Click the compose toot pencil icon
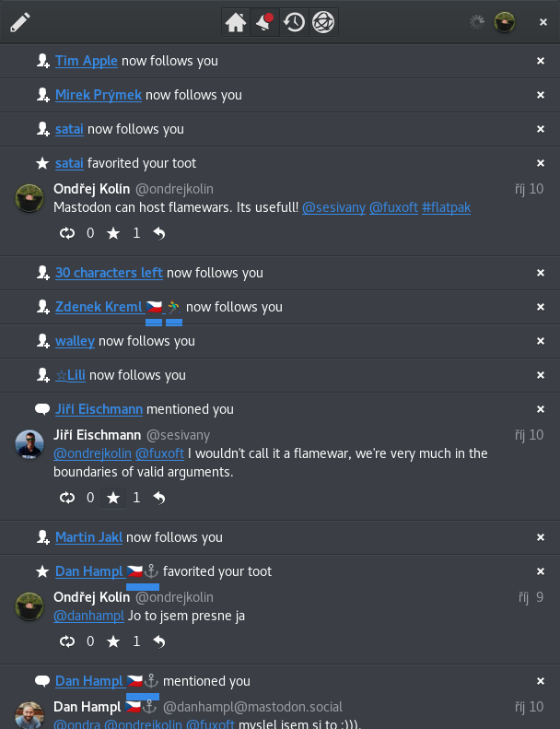 point(20,22)
